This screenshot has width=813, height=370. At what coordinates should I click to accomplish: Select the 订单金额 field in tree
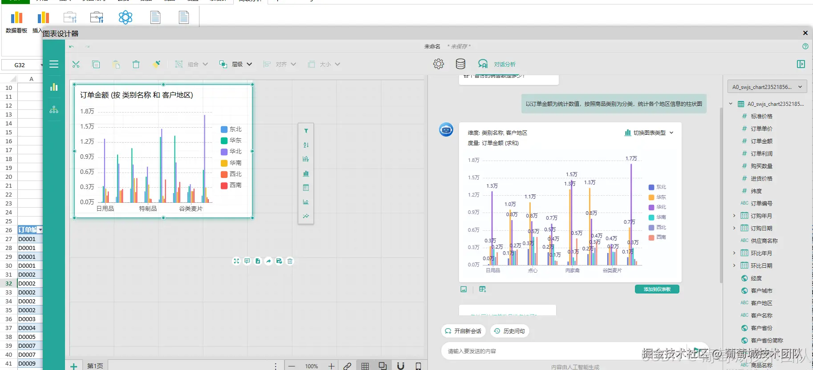click(x=761, y=141)
